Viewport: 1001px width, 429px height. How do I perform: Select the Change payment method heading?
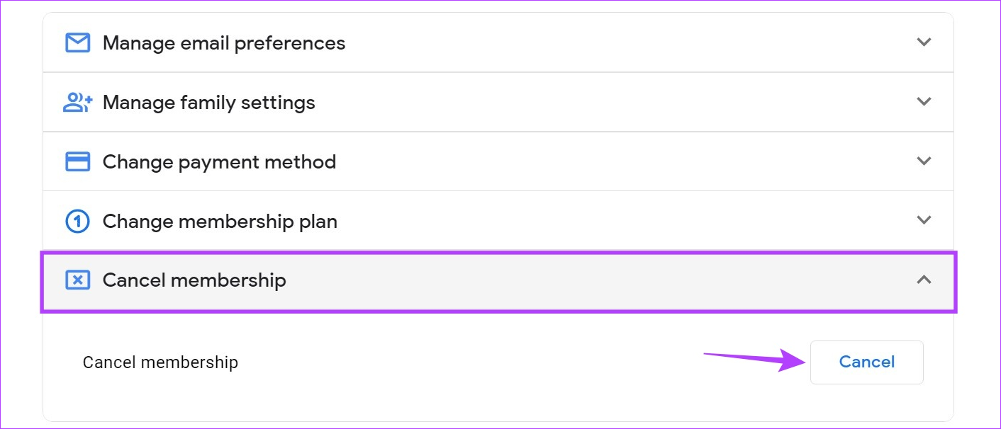point(220,162)
